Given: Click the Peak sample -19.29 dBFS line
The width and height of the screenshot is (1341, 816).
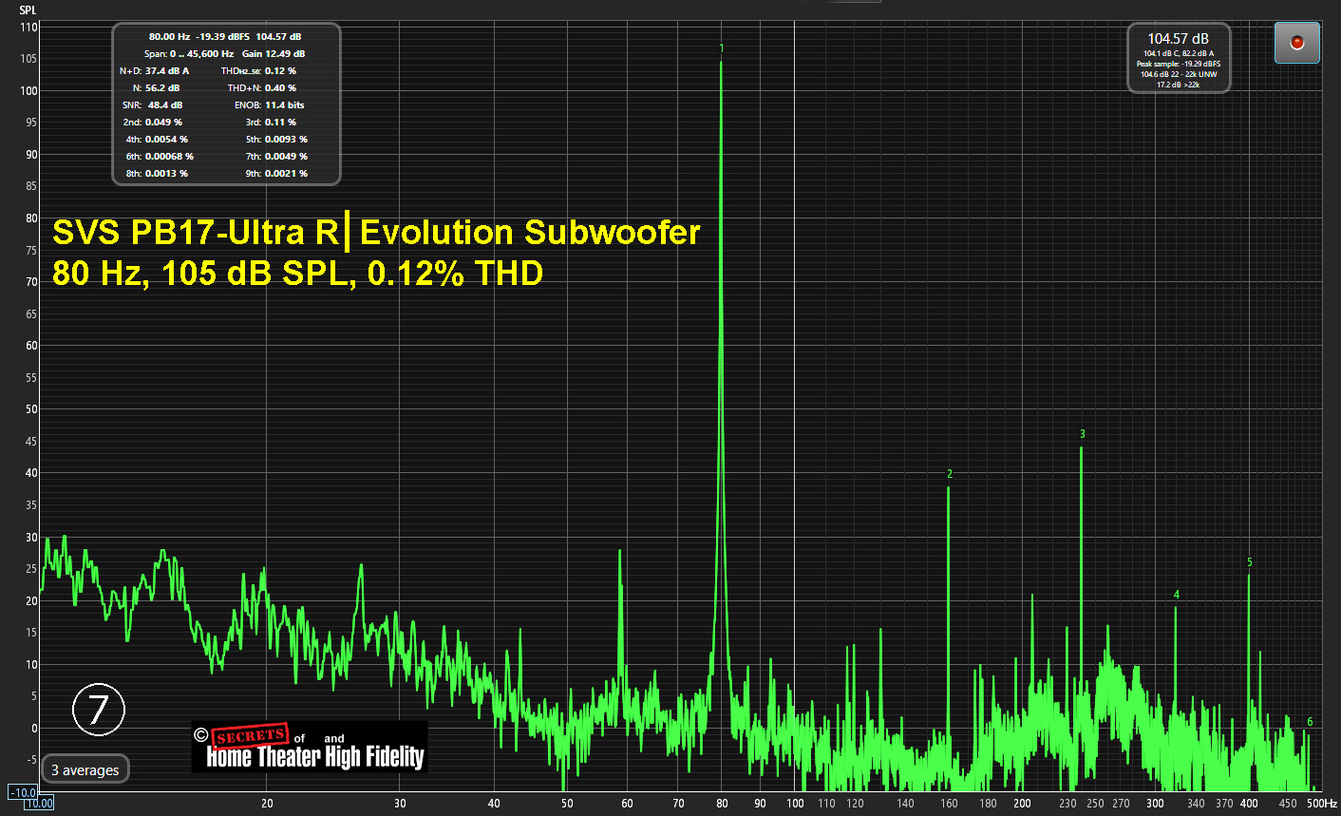Looking at the screenshot, I should (1178, 64).
